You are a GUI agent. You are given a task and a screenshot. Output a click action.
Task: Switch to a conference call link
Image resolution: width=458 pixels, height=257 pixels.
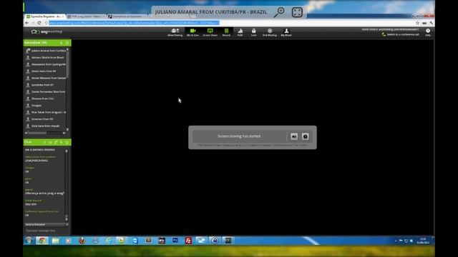(401, 34)
